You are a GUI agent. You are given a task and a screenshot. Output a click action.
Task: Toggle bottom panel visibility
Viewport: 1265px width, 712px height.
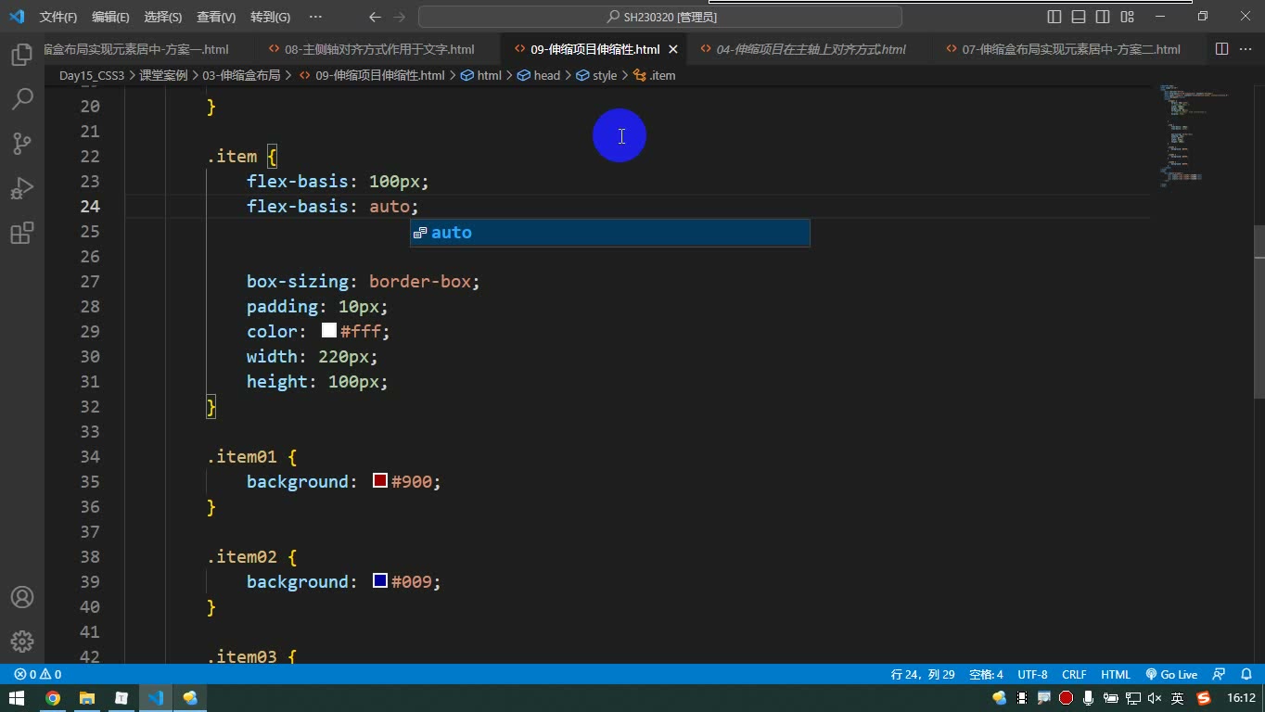1079,17
